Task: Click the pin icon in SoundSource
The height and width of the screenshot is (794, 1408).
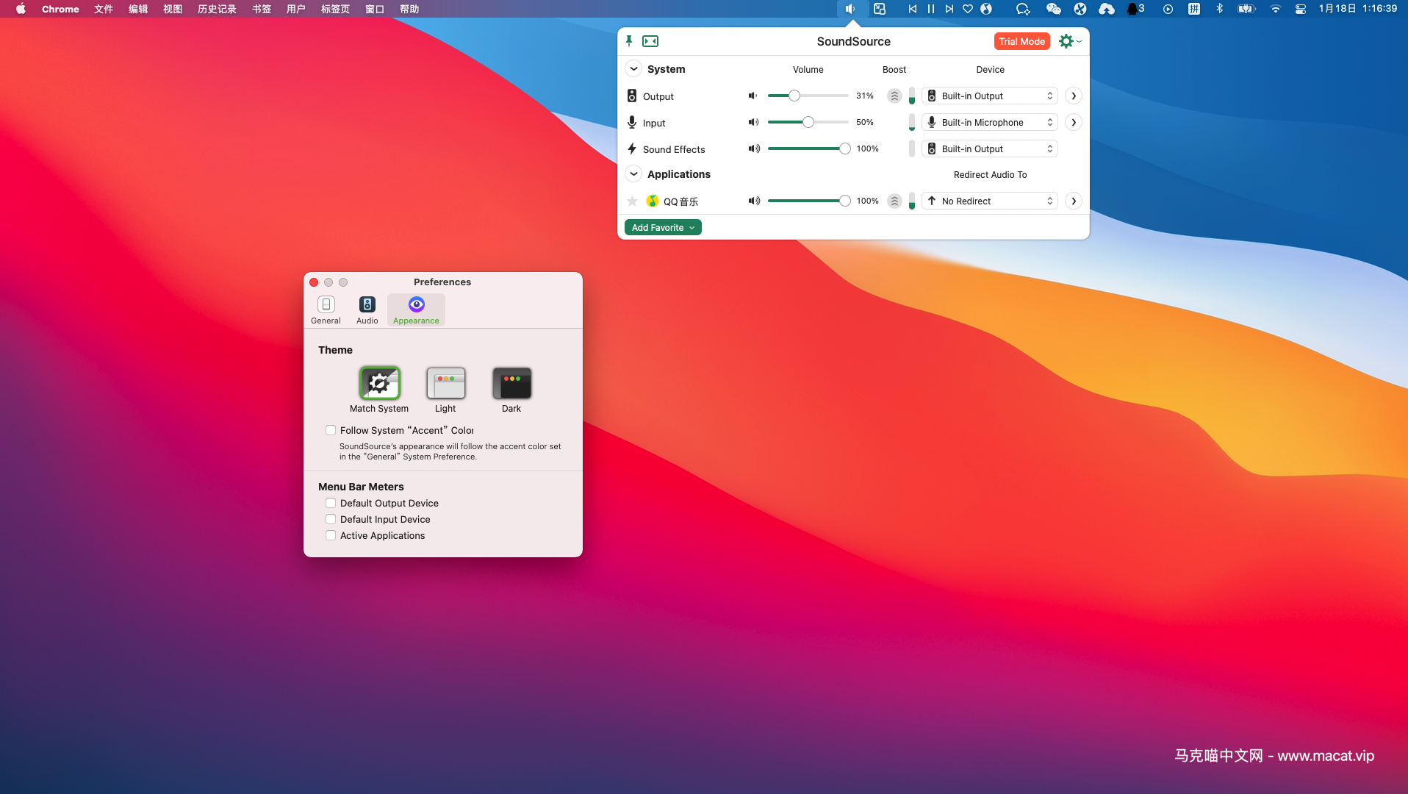Action: pos(629,41)
